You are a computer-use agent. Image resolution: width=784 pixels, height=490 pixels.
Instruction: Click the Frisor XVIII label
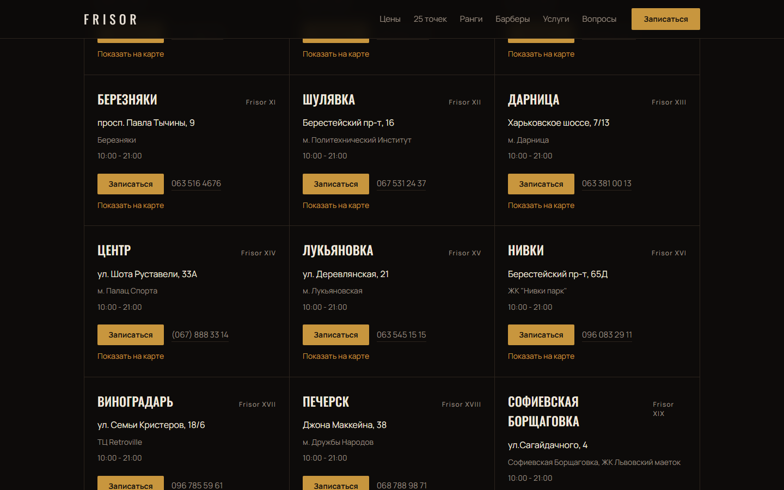[x=462, y=405]
